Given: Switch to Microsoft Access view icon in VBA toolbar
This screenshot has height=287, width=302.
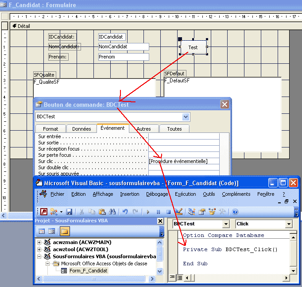Looking at the screenshot, I should tap(44, 212).
